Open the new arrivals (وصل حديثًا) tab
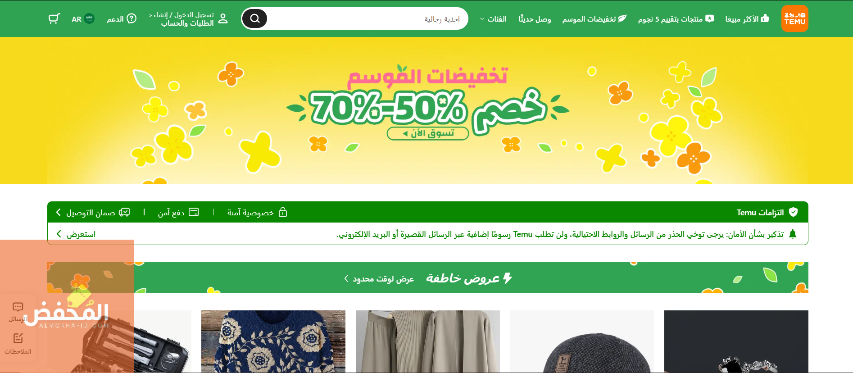Viewport: 853px width, 373px height. [535, 19]
